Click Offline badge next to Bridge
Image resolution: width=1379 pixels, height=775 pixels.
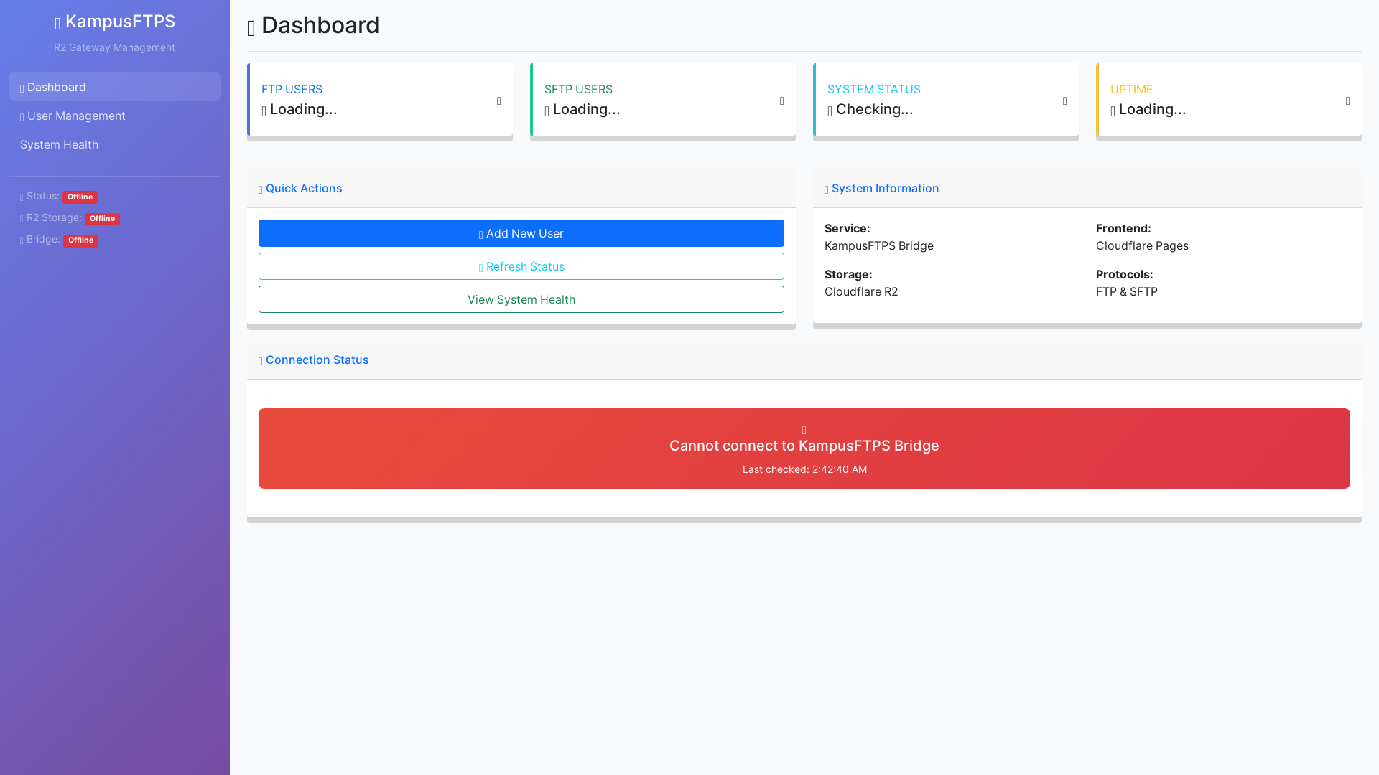[x=80, y=240]
